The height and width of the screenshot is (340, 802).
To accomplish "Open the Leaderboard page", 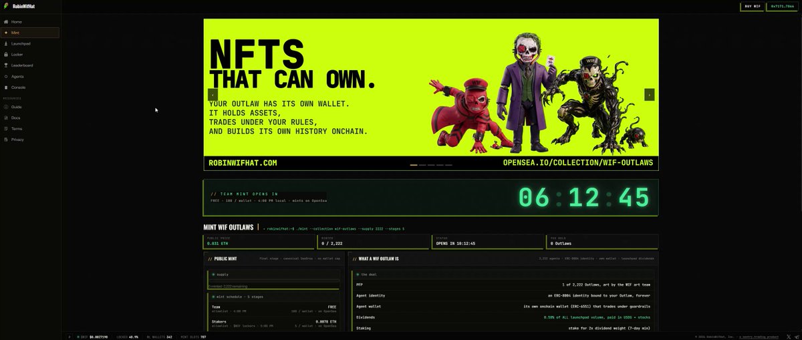I will click(x=30, y=65).
